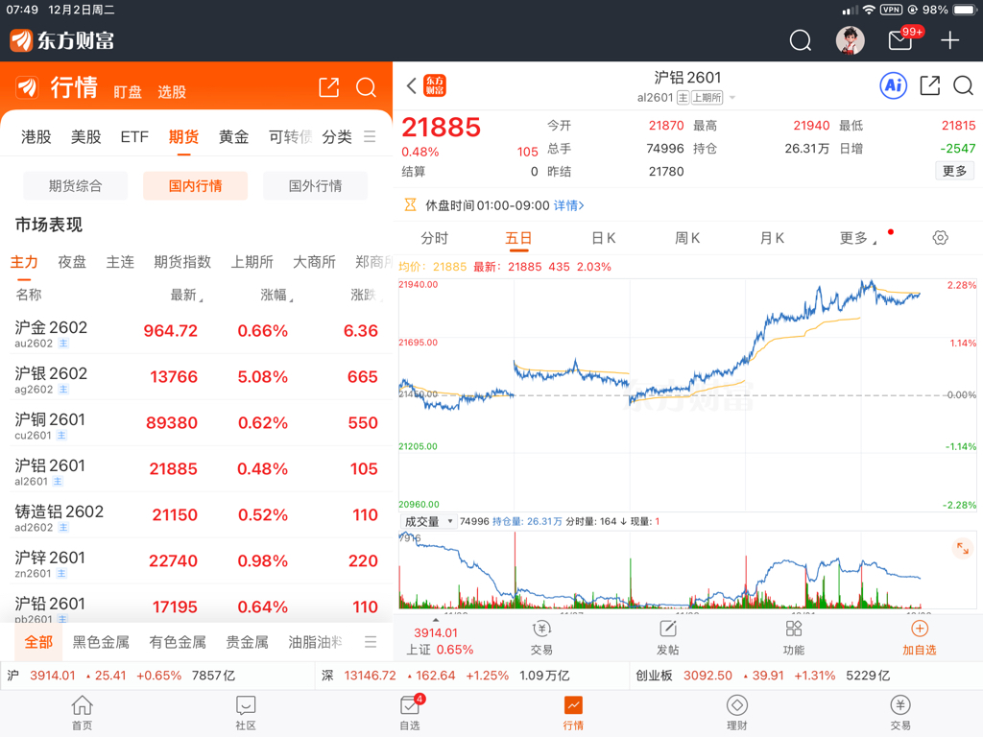This screenshot has width=983, height=737.
Task: Open 成交量 indicator dropdown
Action: 429,521
